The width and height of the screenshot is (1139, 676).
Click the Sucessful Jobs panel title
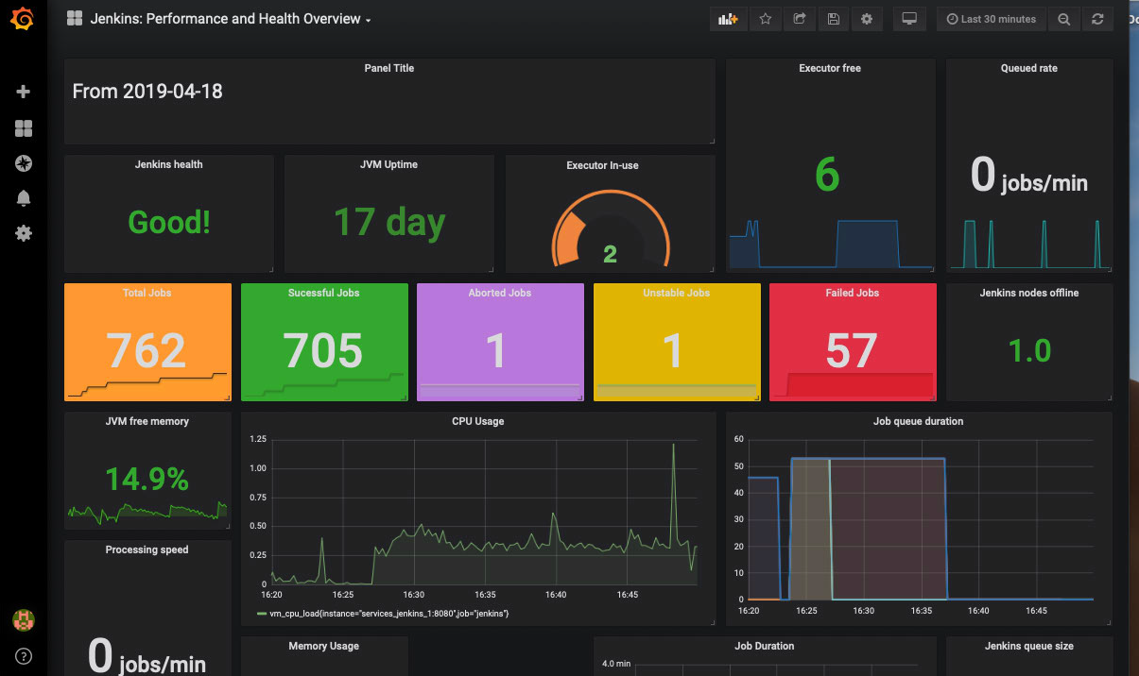pos(324,293)
